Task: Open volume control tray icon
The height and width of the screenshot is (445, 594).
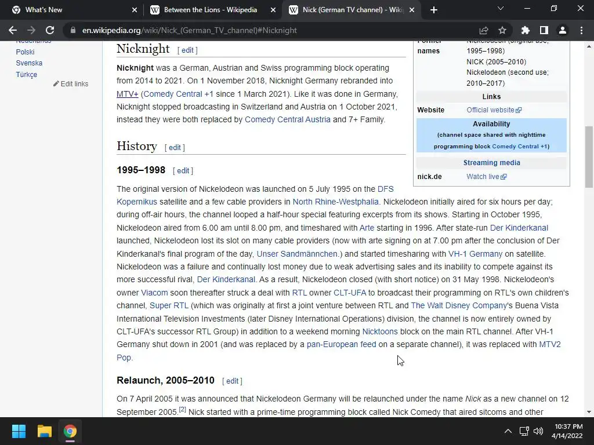Action: 538,431
